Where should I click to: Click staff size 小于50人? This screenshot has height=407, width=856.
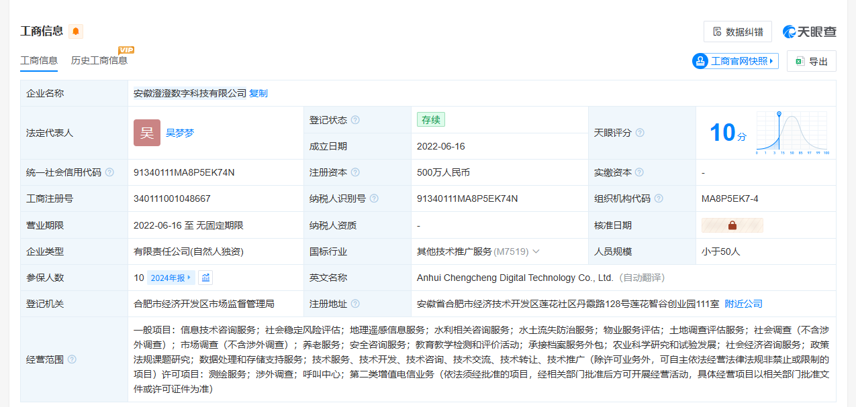pyautogui.click(x=721, y=251)
